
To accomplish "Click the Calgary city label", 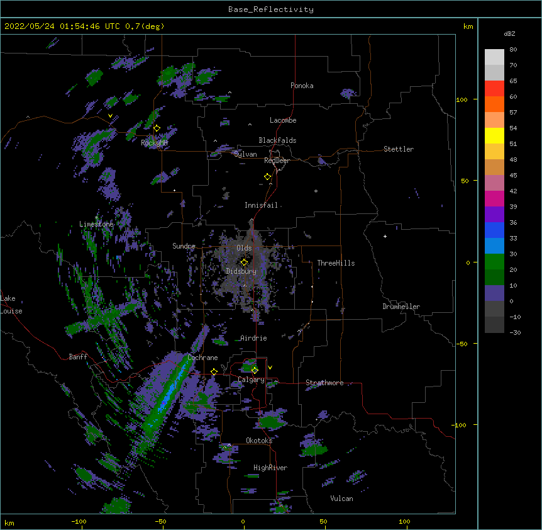I will pyautogui.click(x=251, y=380).
